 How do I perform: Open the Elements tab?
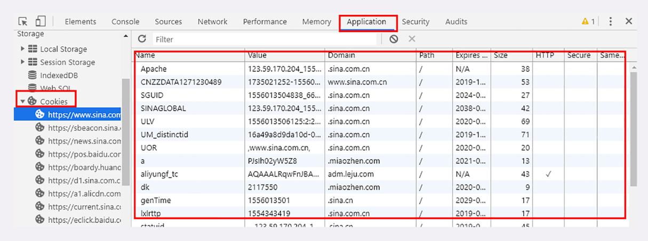coord(81,22)
